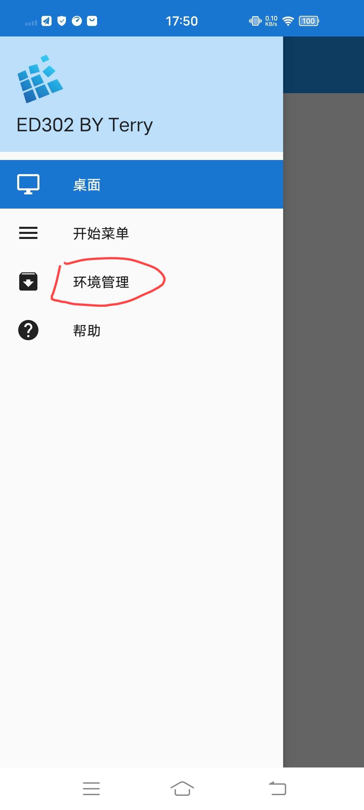
Task: Open the 帮助 help entry
Action: click(142, 330)
